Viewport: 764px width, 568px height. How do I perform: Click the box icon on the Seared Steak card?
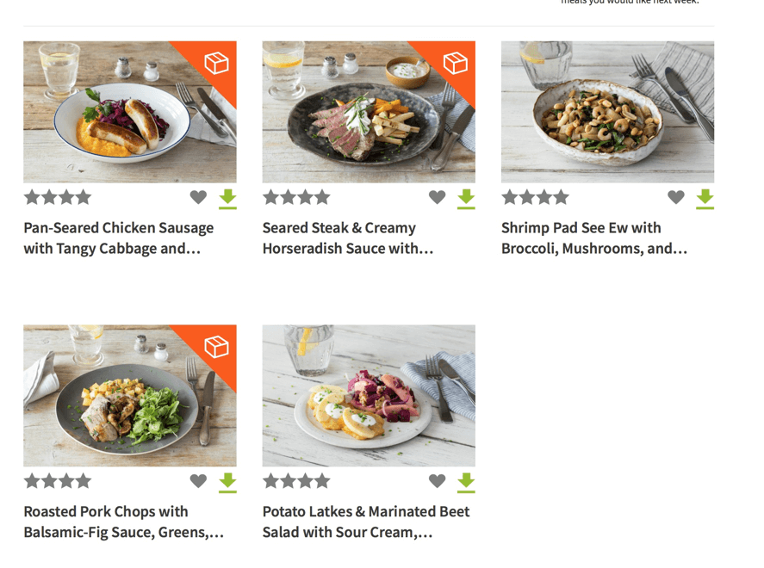[x=457, y=63]
